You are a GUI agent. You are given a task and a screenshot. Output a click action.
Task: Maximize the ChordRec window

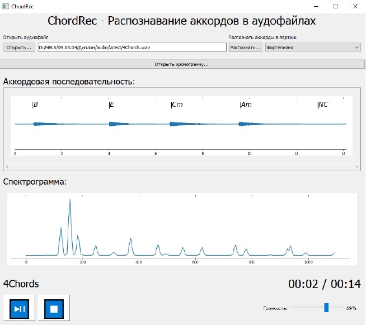(x=335, y=6)
